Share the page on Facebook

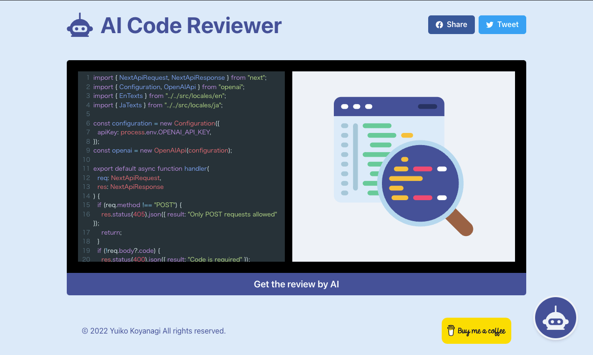click(451, 24)
